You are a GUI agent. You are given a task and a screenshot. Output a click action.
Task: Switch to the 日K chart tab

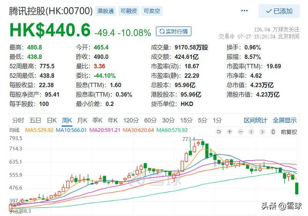(x=52, y=120)
